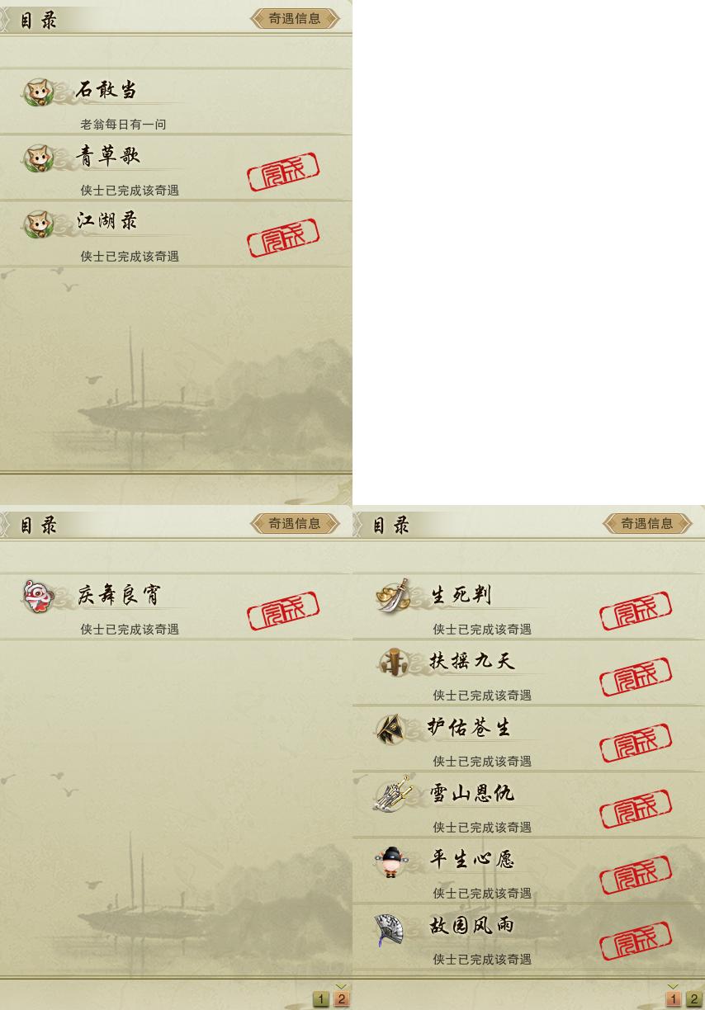Click the cat icon beside 江湖录

36,224
